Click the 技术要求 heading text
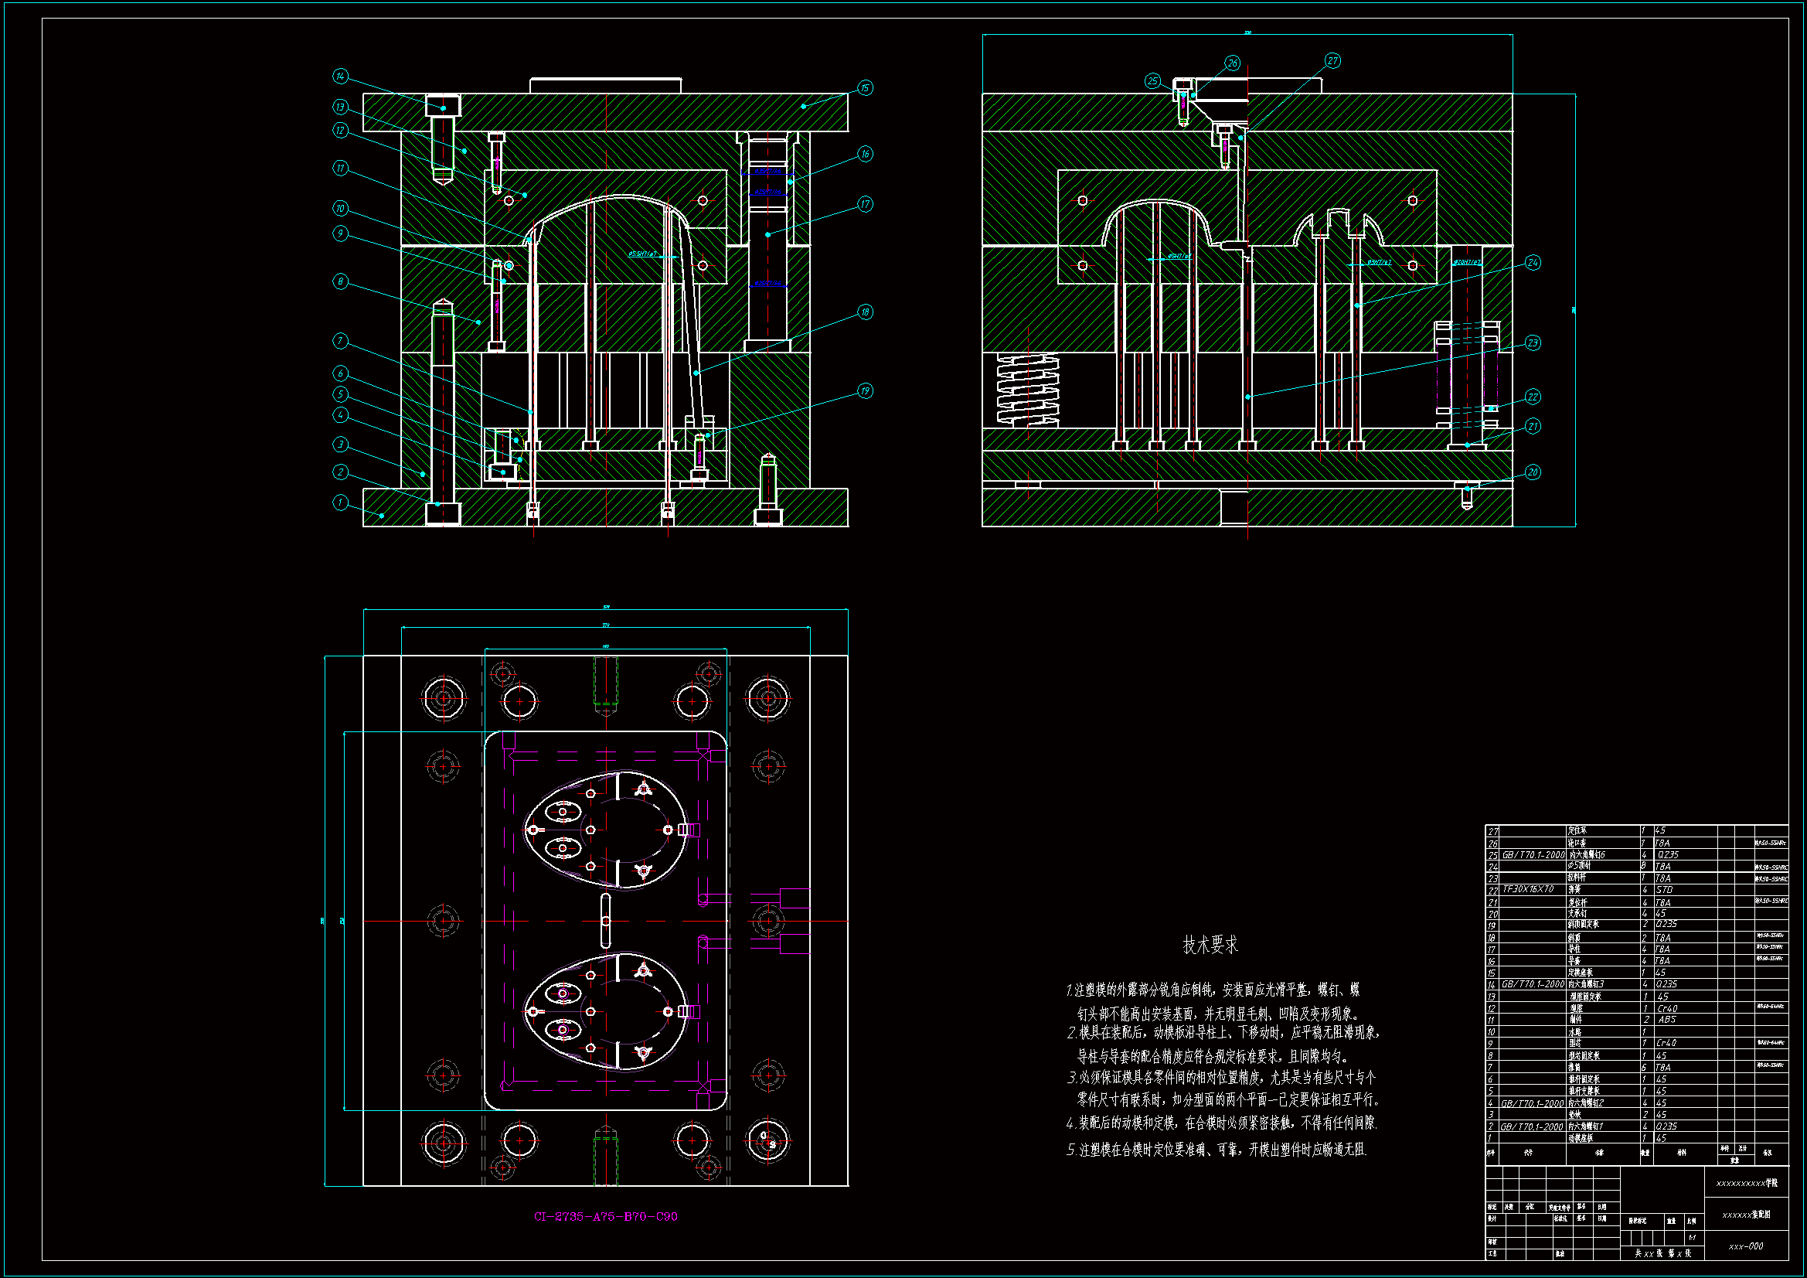 pyautogui.click(x=1210, y=945)
